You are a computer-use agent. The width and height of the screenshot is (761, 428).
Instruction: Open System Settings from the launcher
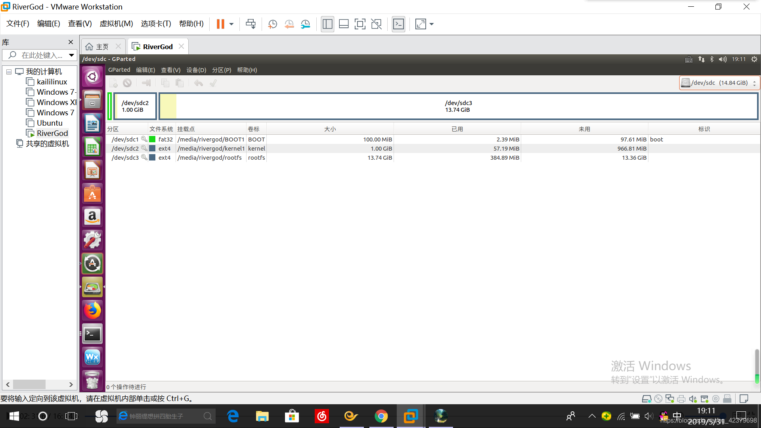click(x=92, y=241)
